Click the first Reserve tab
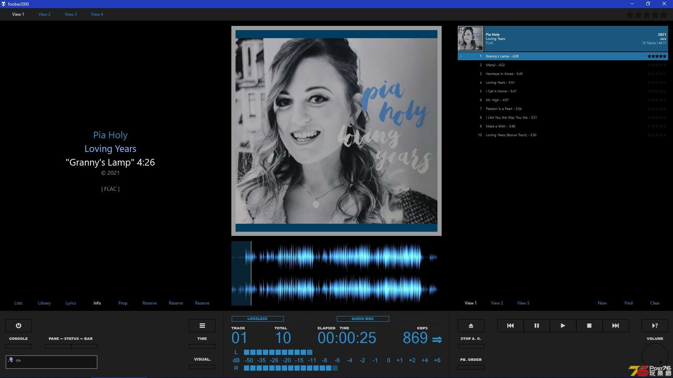Image resolution: width=673 pixels, height=378 pixels. 150,303
